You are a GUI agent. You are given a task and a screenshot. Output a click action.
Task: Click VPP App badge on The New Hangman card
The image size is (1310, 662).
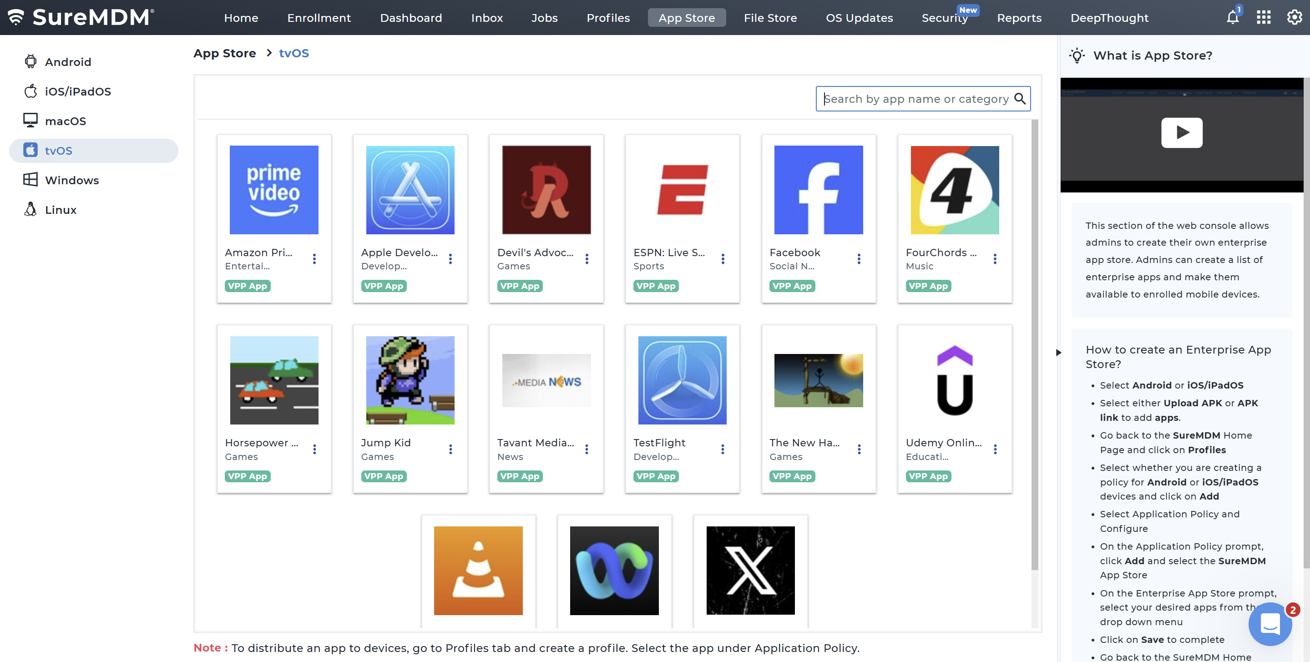click(x=792, y=476)
